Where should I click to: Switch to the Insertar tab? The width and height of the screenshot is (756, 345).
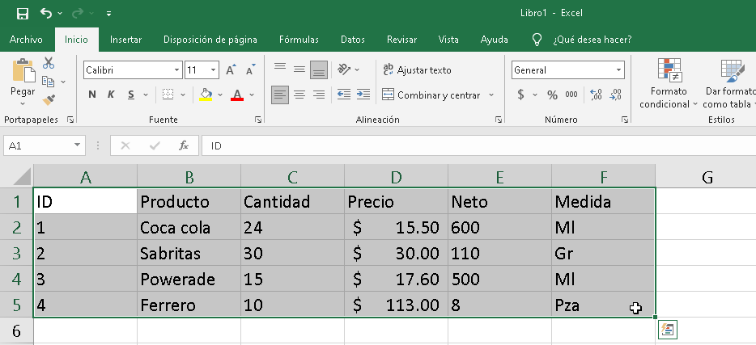pos(125,40)
